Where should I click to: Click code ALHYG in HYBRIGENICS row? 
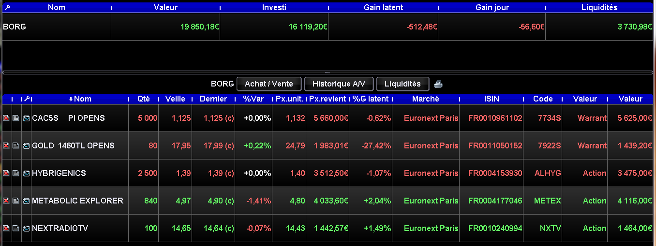(548, 174)
